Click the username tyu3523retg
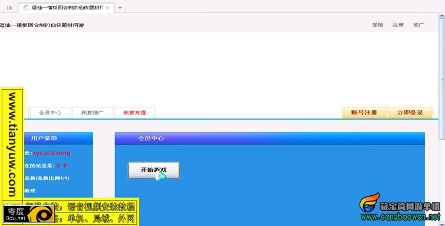 pyautogui.click(x=52, y=153)
